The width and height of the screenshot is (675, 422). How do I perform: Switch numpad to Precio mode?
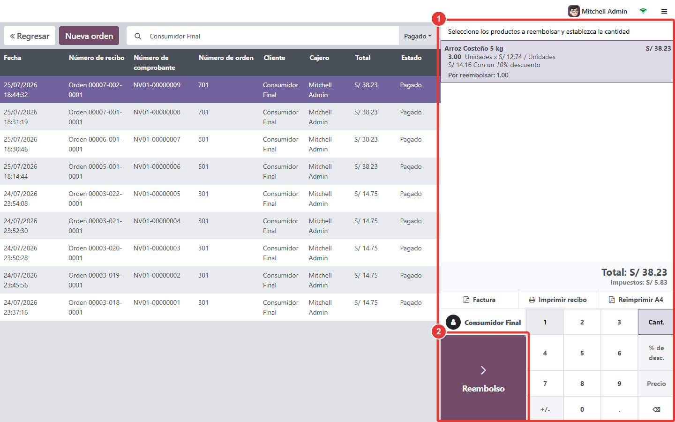(656, 384)
